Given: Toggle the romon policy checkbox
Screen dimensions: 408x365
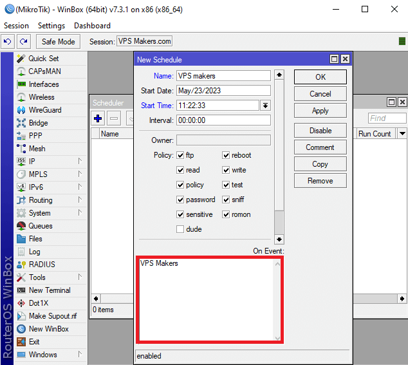Looking at the screenshot, I should point(226,215).
